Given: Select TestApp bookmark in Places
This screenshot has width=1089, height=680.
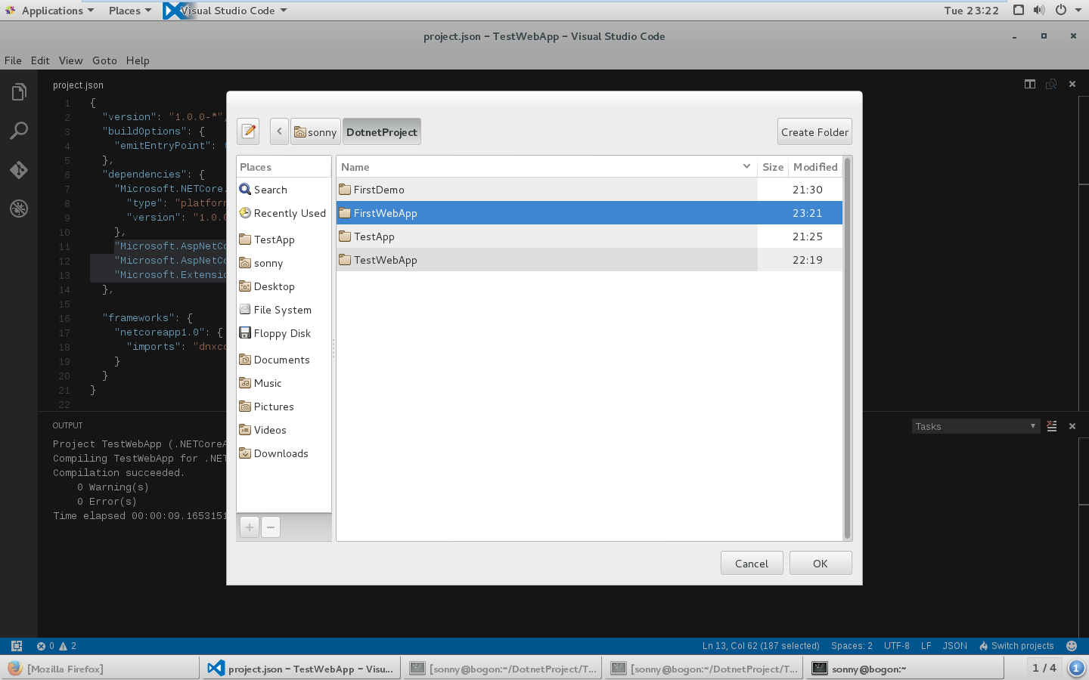Looking at the screenshot, I should [284, 240].
